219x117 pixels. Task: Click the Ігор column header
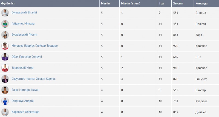tap(161, 4)
